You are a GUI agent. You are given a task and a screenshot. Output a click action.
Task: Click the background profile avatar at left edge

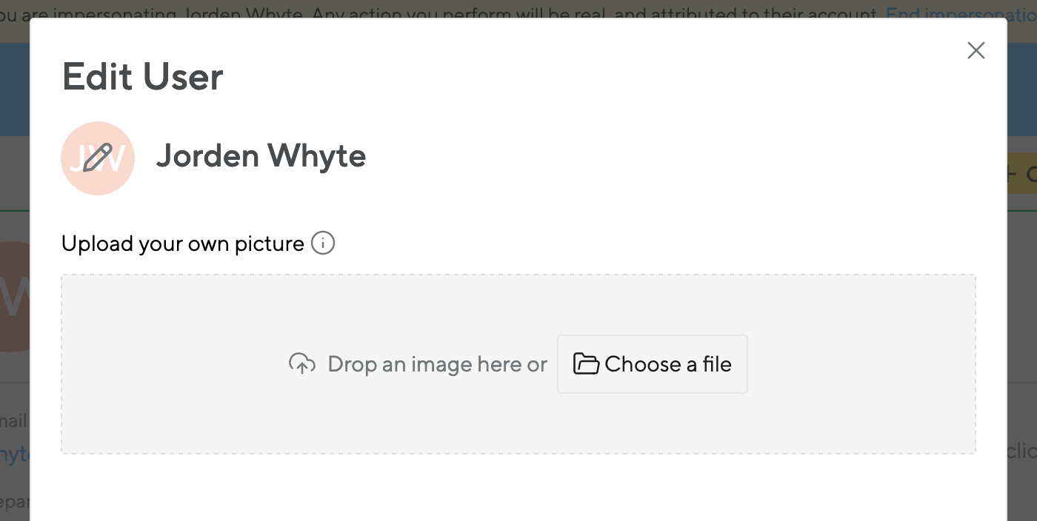click(x=15, y=296)
